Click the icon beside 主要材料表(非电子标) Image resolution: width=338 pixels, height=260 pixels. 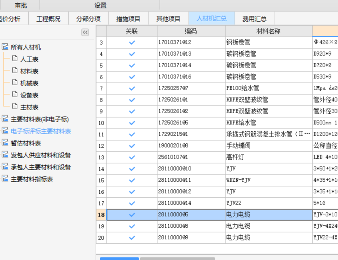(5, 118)
